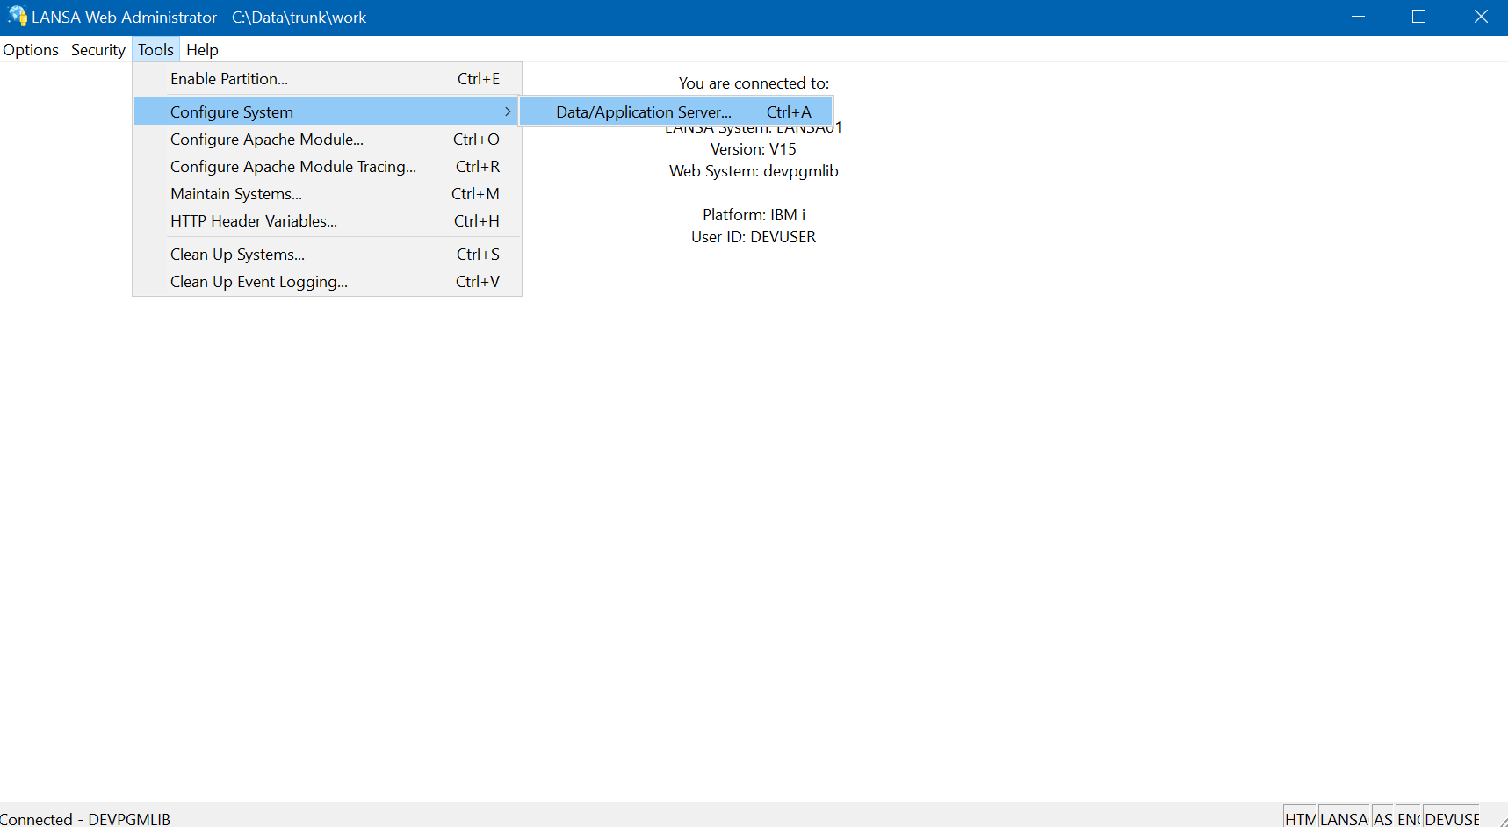This screenshot has width=1508, height=827.
Task: Choose Enable Partition... from the menu
Action: point(327,79)
